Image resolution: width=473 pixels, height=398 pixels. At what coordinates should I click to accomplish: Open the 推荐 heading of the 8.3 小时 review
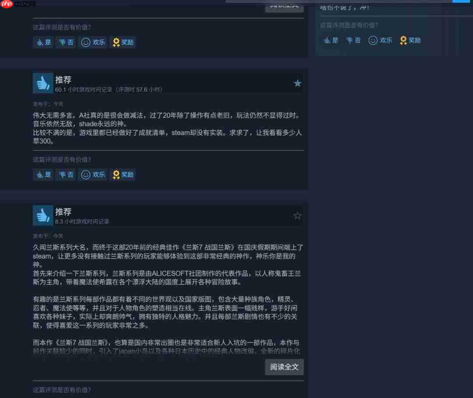(64, 212)
